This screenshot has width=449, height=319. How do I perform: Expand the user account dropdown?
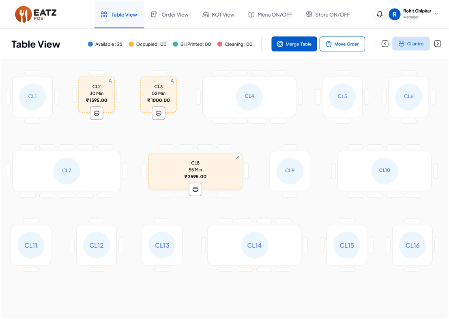click(x=436, y=14)
